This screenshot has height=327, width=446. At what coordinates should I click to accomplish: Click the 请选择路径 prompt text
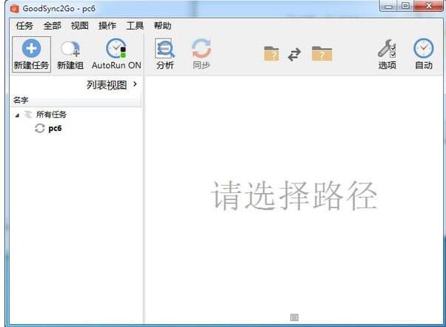coord(294,196)
